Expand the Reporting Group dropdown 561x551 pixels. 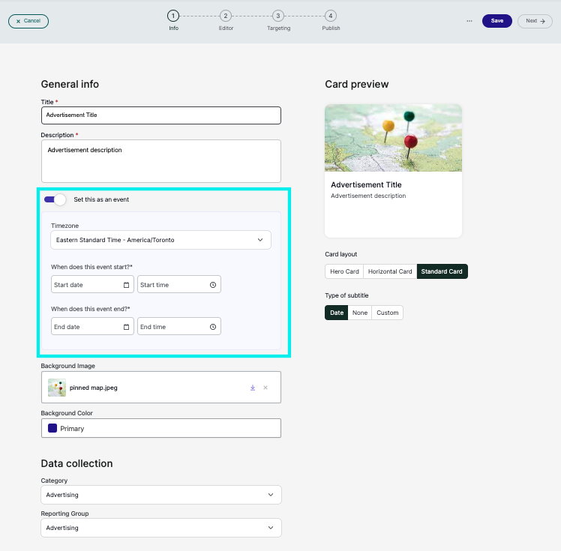pos(161,528)
